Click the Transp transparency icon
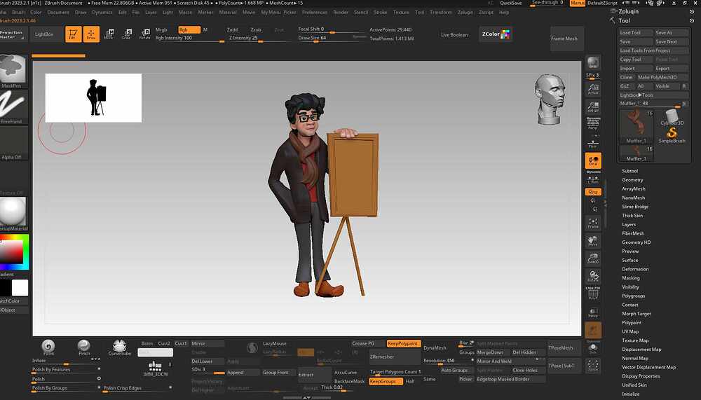The height and width of the screenshot is (400, 701). 593,312
